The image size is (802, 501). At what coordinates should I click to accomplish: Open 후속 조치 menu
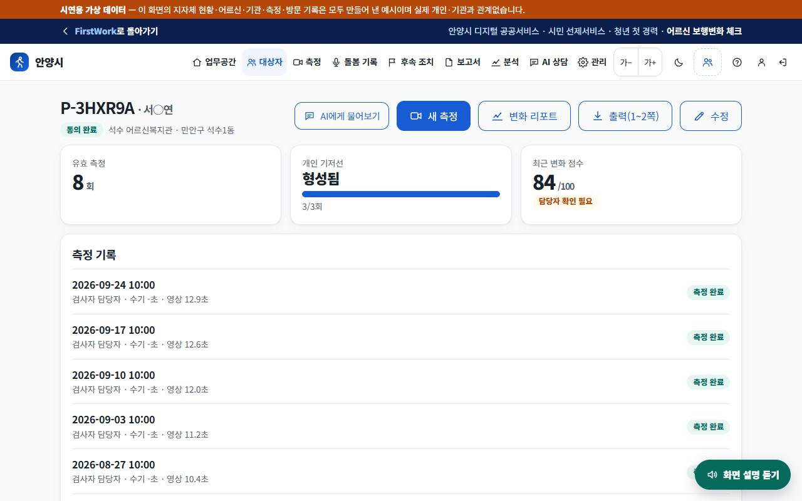411,62
